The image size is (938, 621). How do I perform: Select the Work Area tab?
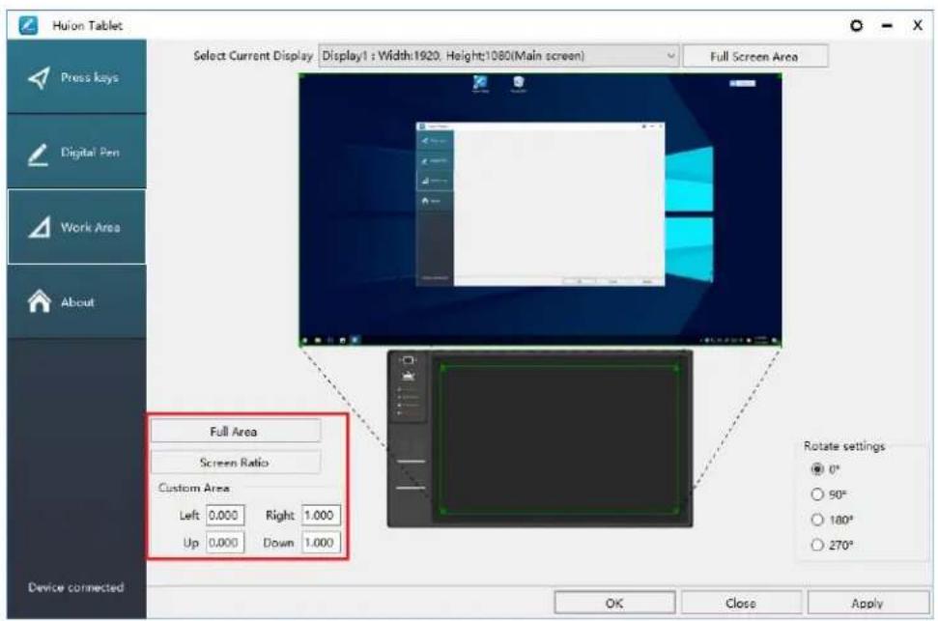pos(76,227)
